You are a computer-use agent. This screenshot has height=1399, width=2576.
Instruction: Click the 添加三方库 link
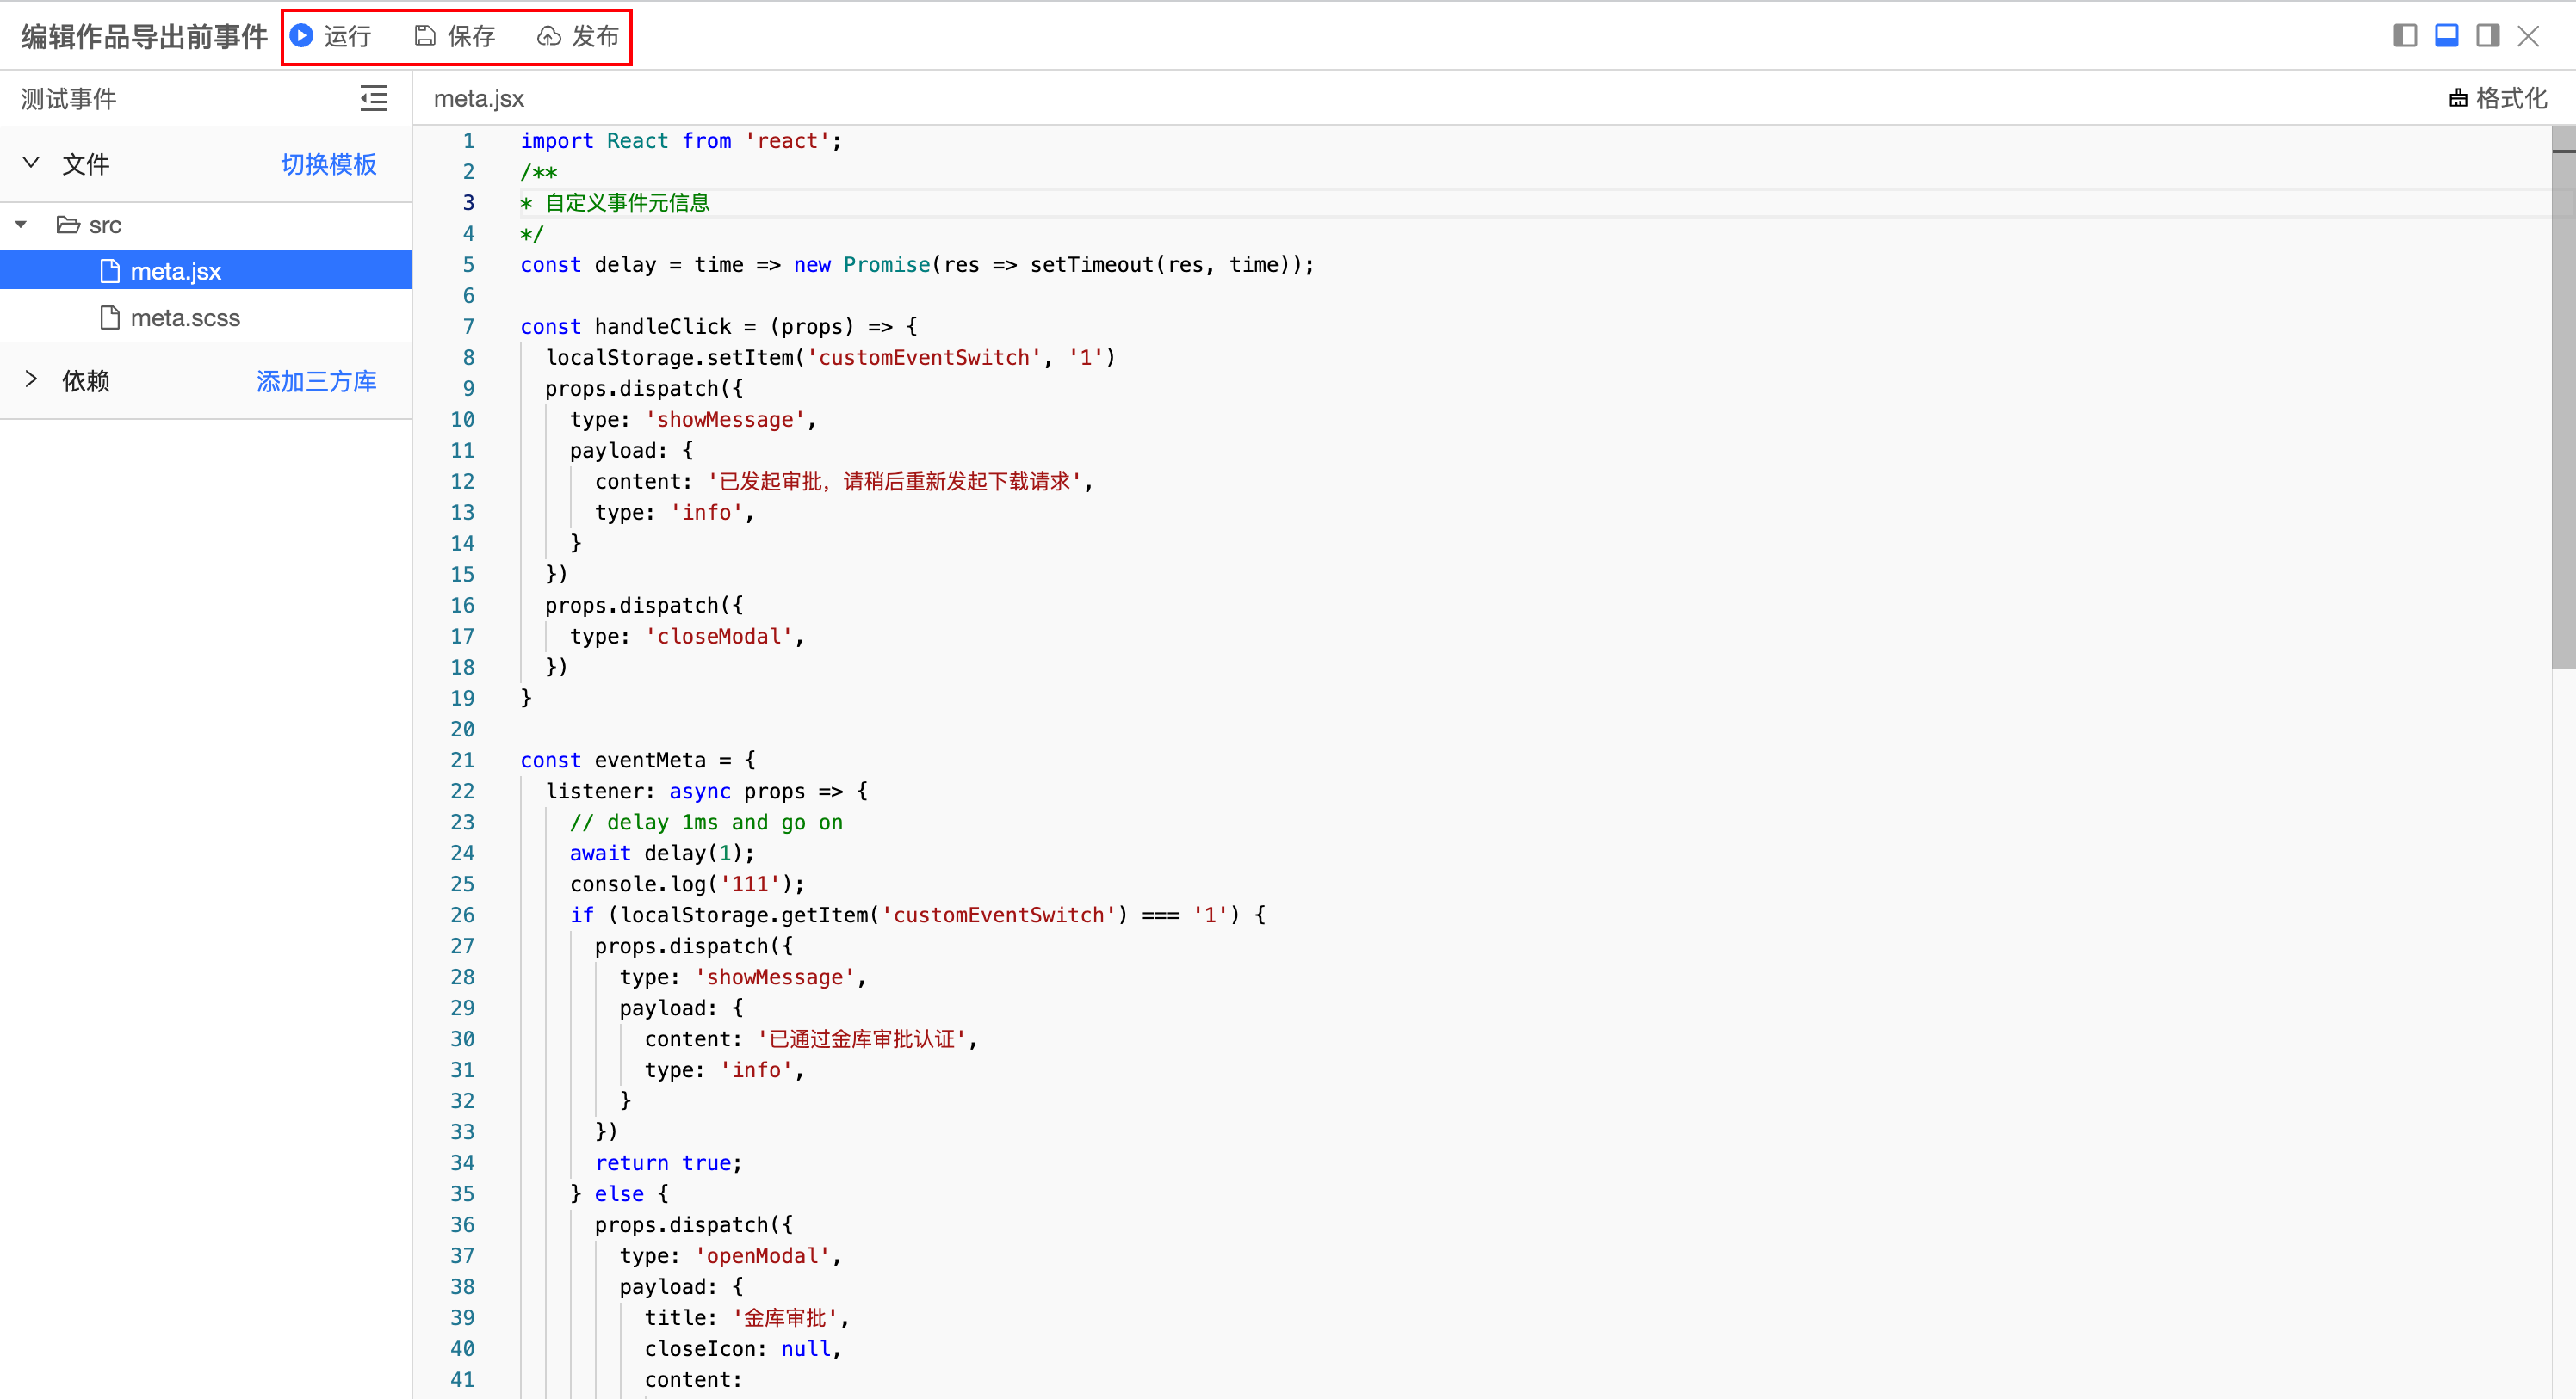316,381
